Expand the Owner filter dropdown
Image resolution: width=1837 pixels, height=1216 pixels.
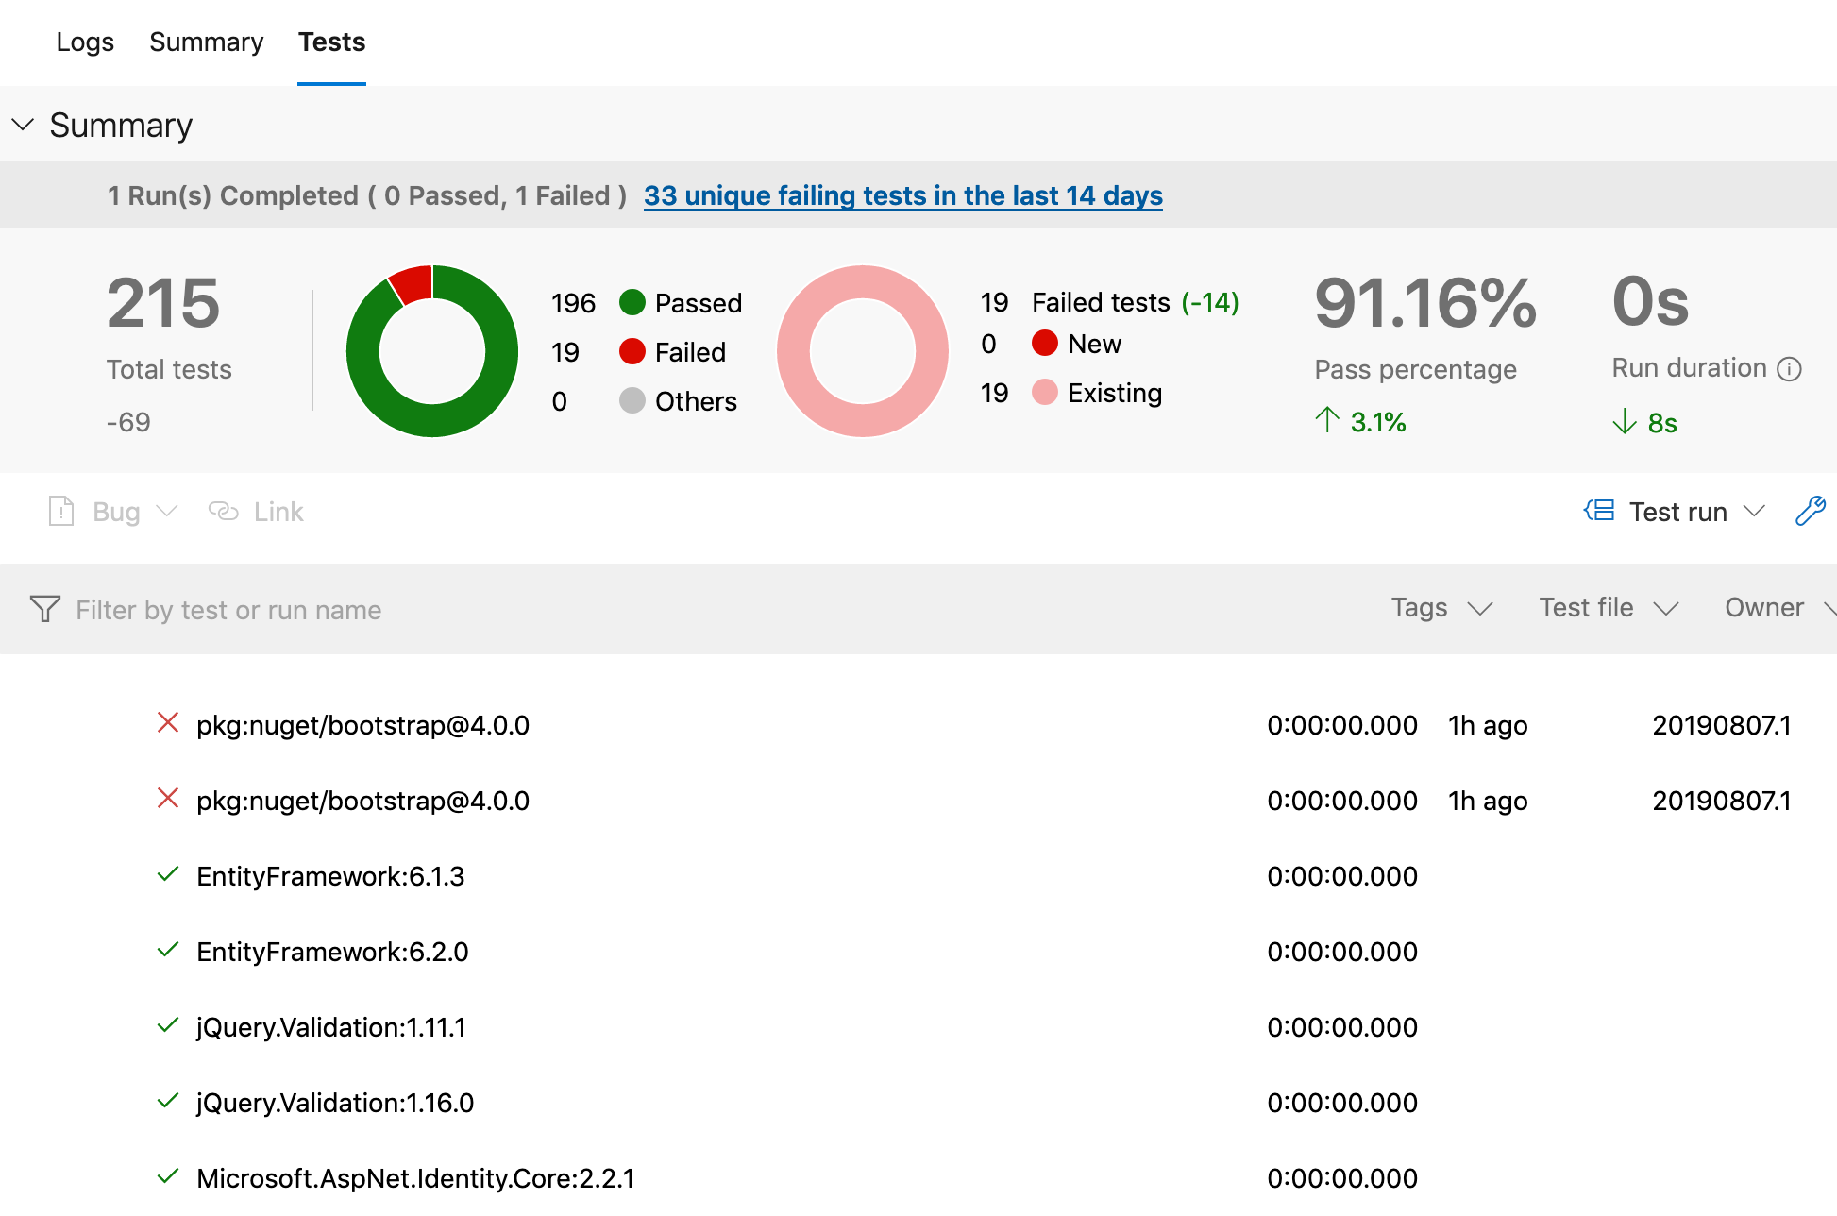1777,608
